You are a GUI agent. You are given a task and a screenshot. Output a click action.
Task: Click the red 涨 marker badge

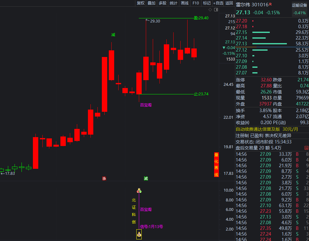click(x=104, y=179)
